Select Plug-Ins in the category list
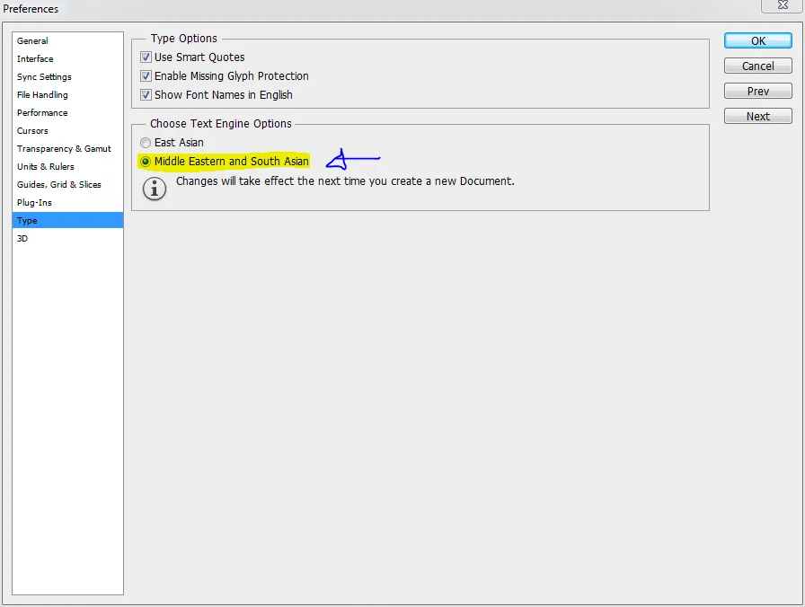 [34, 203]
